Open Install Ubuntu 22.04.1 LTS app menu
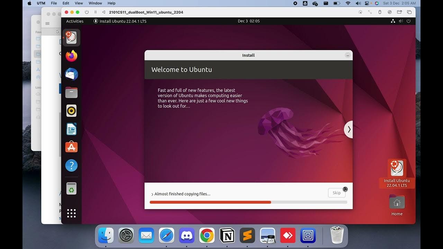Screen dimensions: 443x249 (x=120, y=21)
